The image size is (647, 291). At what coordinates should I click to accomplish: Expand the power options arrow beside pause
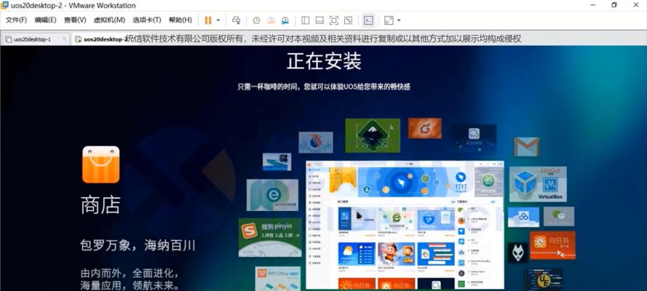(218, 20)
